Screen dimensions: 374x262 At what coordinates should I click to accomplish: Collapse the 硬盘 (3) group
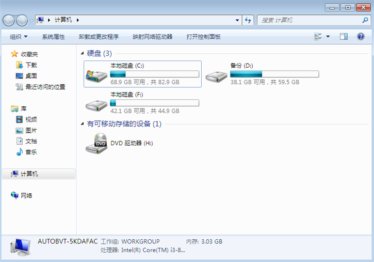[83, 53]
